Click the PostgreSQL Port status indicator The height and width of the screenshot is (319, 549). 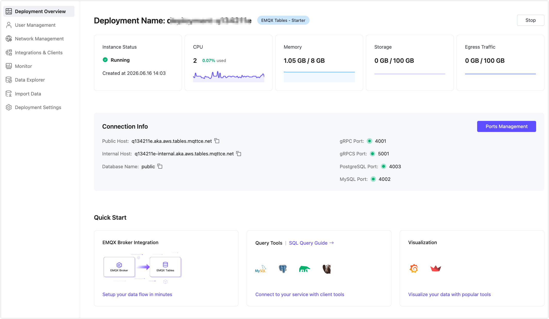click(x=383, y=166)
